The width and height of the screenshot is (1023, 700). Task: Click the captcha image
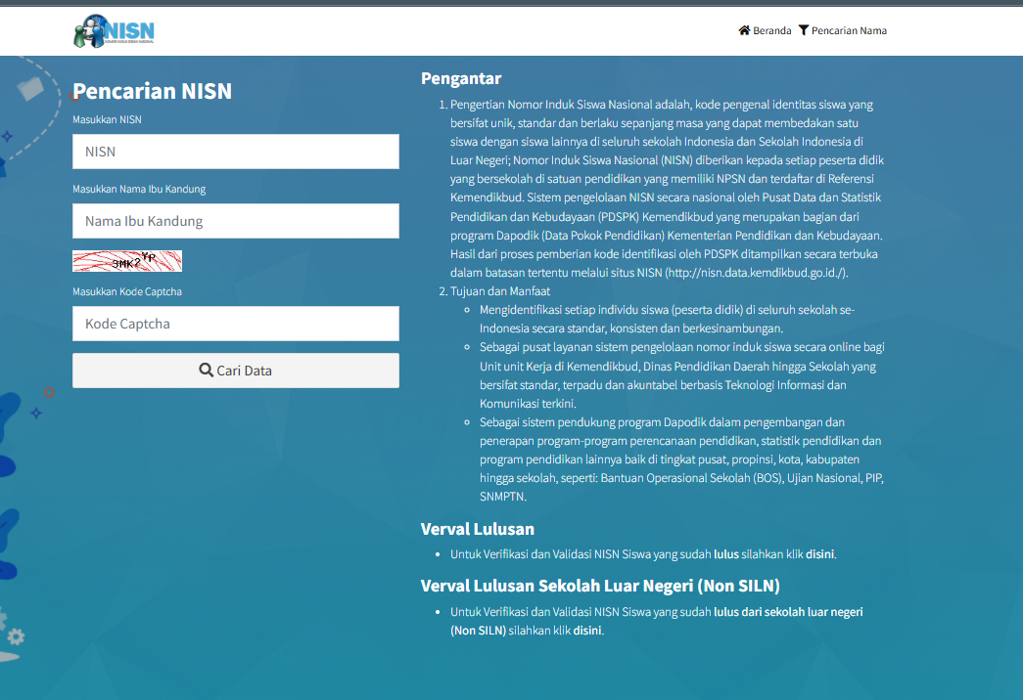127,261
